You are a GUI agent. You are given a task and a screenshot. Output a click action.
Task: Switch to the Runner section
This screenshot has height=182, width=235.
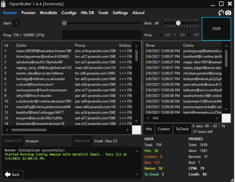(x=10, y=13)
